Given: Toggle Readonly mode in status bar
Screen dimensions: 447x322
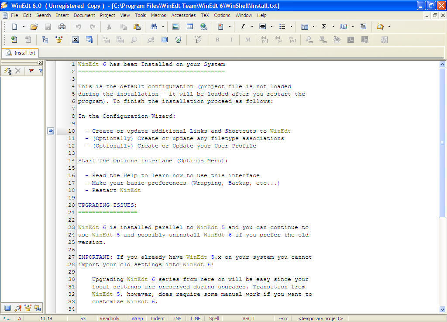Looking at the screenshot, I should [110, 319].
